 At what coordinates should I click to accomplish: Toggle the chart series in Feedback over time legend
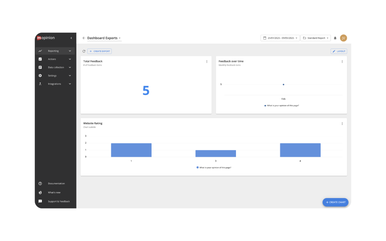point(282,106)
